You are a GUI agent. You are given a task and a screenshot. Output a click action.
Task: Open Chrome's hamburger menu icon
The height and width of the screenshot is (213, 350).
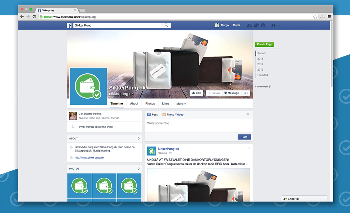(329, 17)
